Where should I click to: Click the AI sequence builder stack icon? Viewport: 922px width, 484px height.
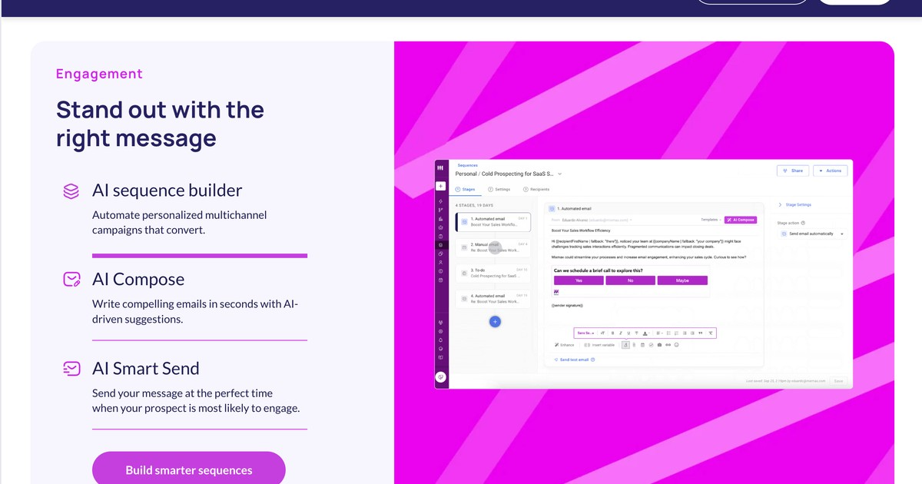pyautogui.click(x=71, y=191)
